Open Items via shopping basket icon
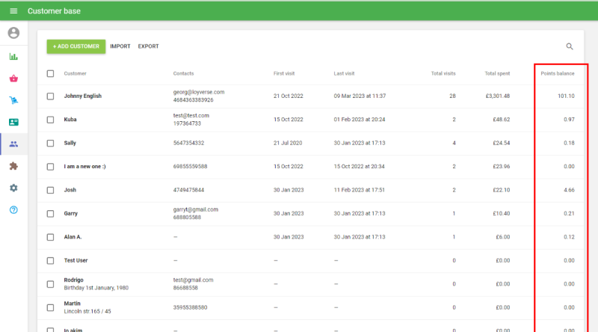The height and width of the screenshot is (332, 598). (x=13, y=78)
